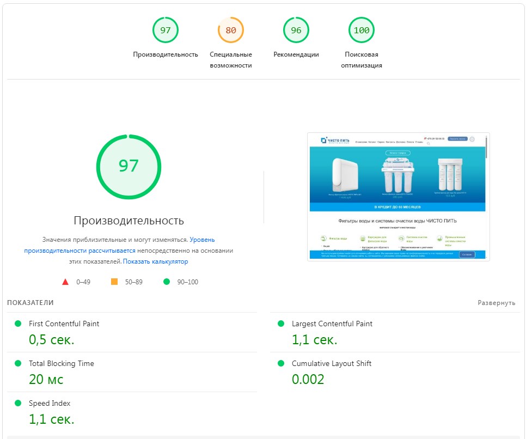Switch to the Рекомендации section

coord(296,54)
